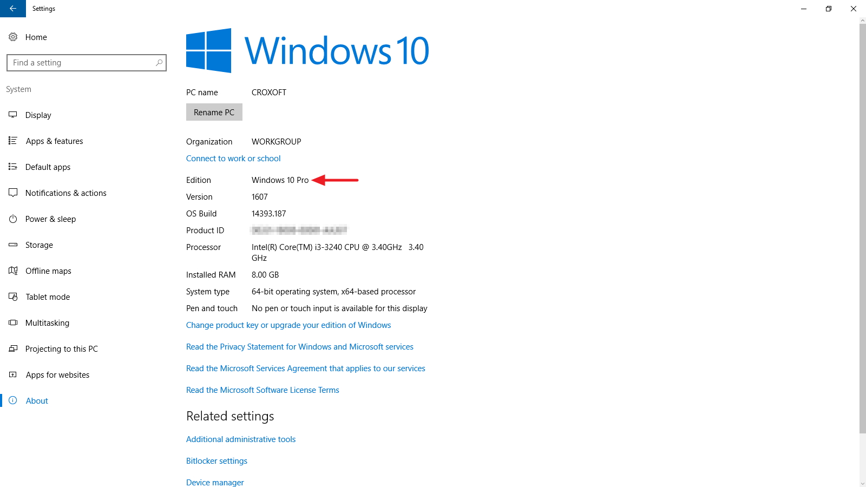866x487 pixels.
Task: Minimize the Settings window
Action: tap(804, 9)
